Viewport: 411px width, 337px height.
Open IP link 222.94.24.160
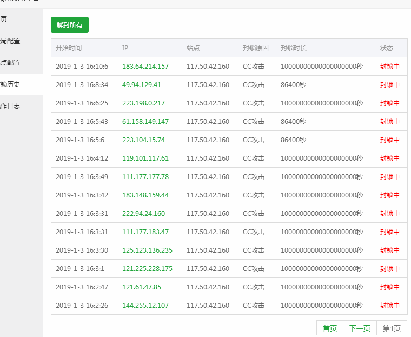tap(144, 213)
